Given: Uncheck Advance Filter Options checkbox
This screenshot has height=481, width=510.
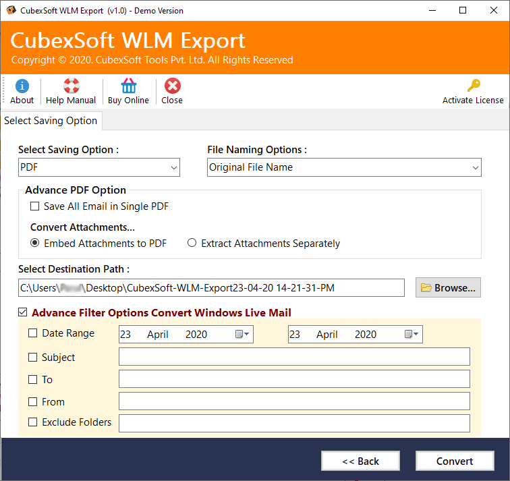Looking at the screenshot, I should pos(23,312).
